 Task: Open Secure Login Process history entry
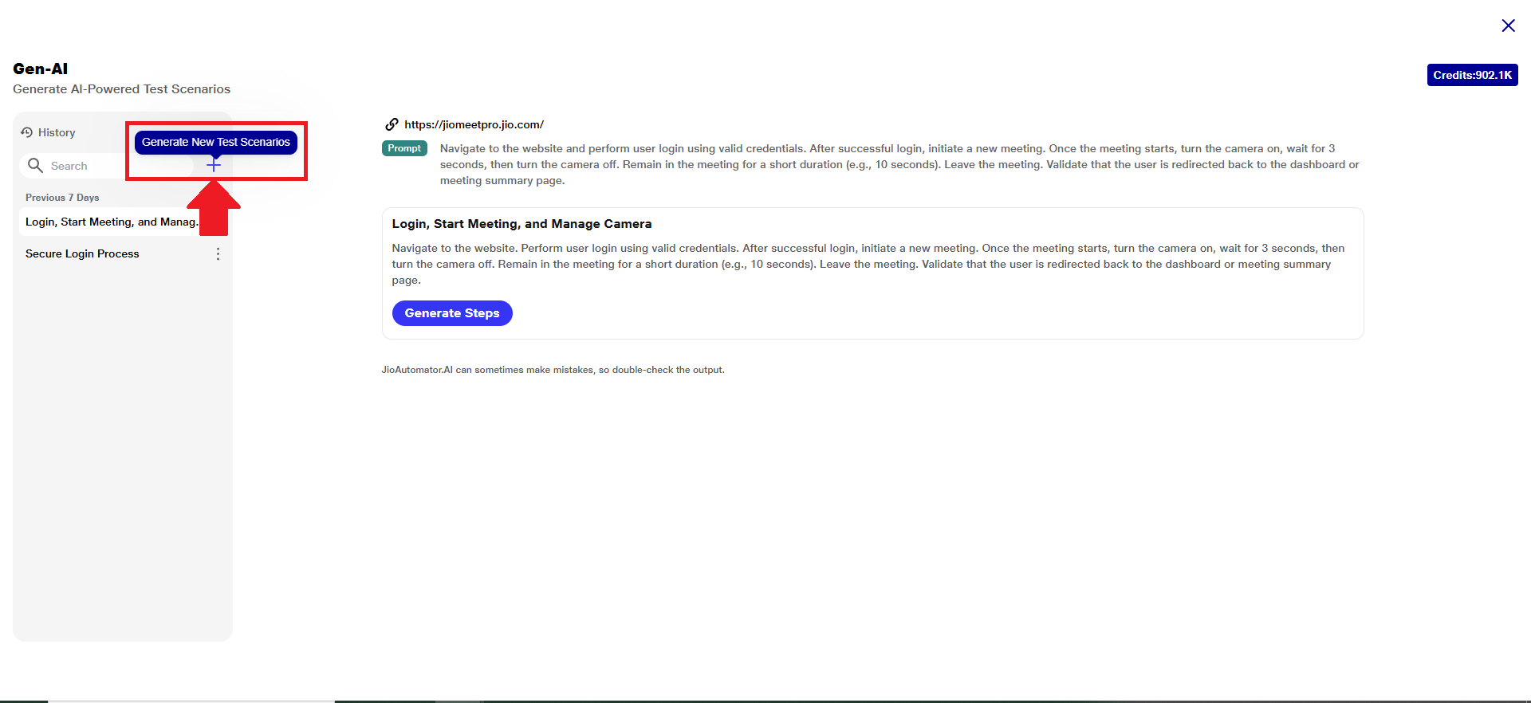[82, 253]
